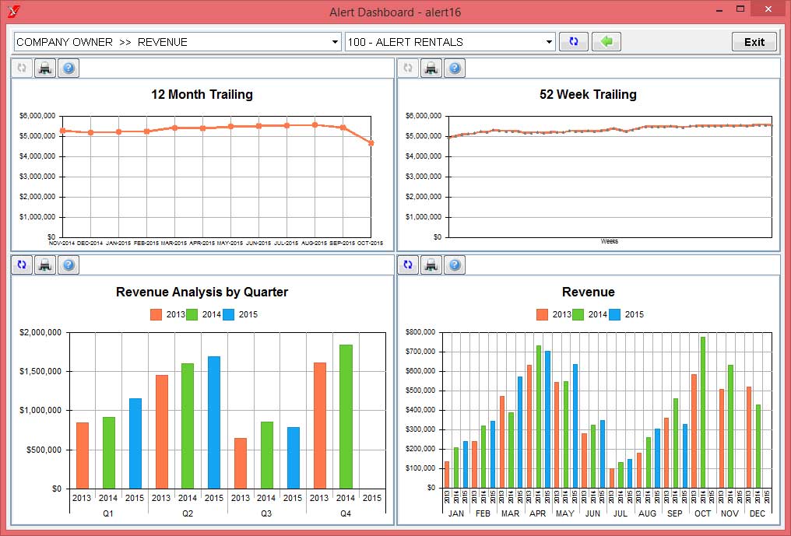Click the 2013 orange legend swatch in Quarter chart

(x=156, y=315)
